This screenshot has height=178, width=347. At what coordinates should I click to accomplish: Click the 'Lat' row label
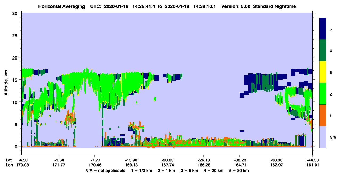coord(9,160)
